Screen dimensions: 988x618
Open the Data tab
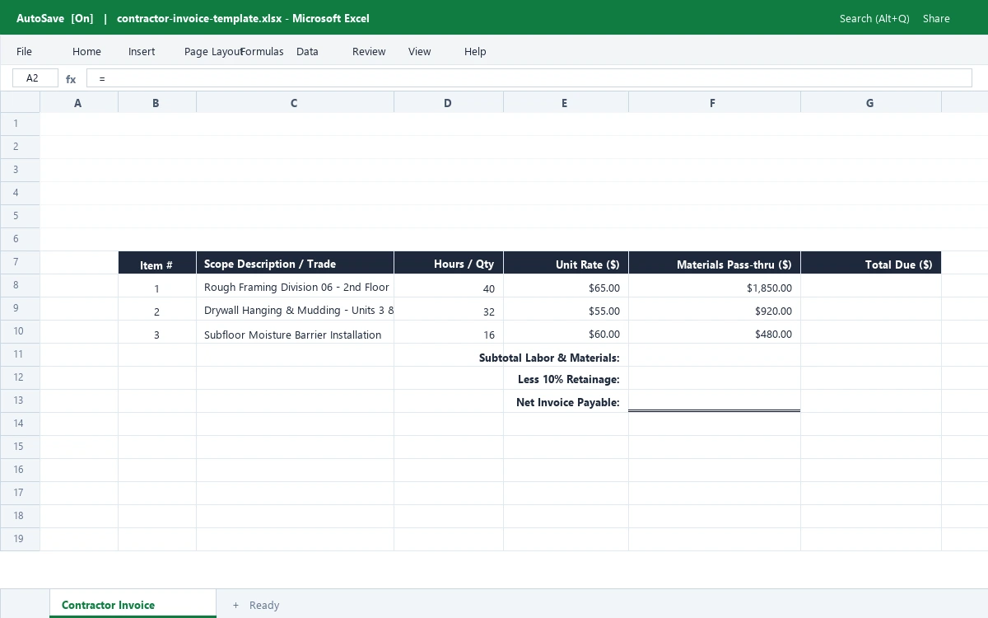click(307, 51)
